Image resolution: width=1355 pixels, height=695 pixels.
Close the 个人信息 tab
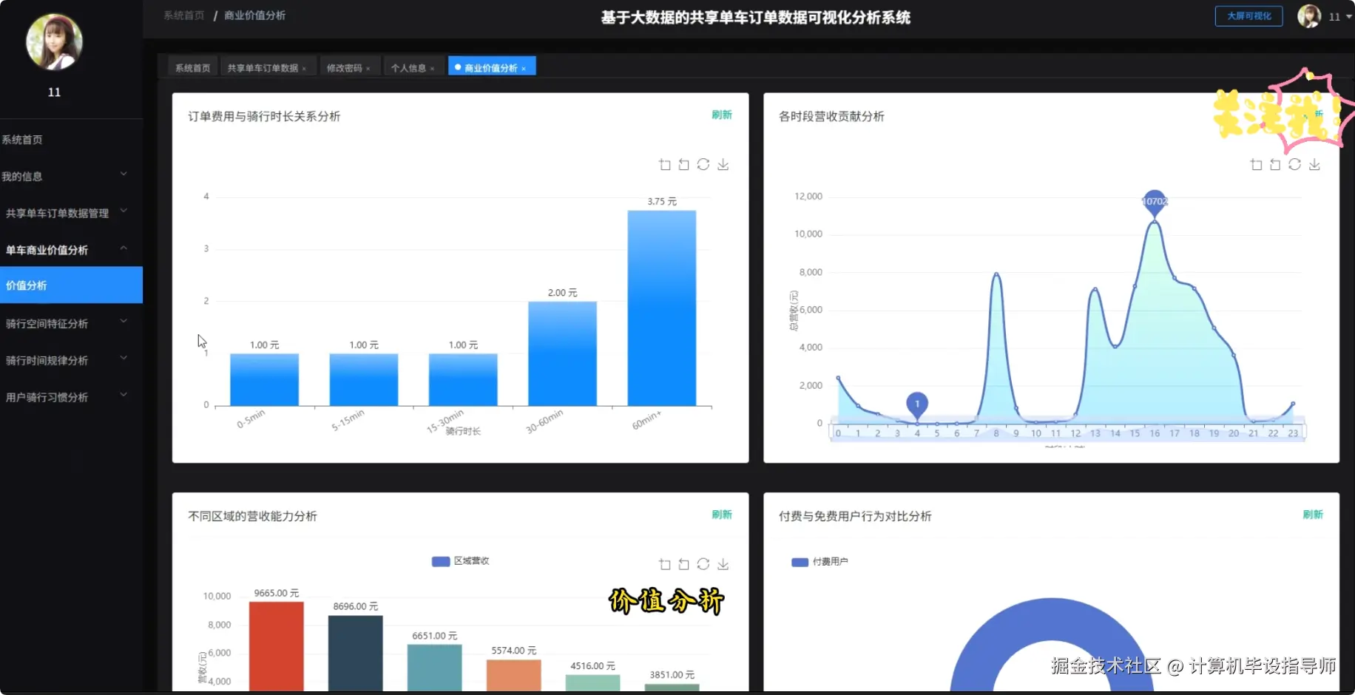click(x=432, y=69)
